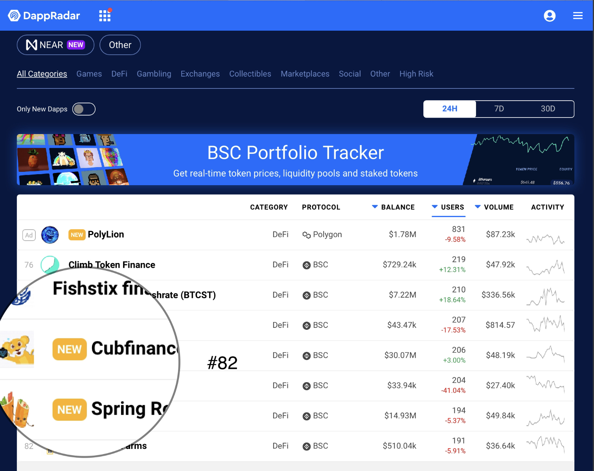Click the -9.58% user change
Image resolution: width=594 pixels, height=471 pixels.
(455, 239)
